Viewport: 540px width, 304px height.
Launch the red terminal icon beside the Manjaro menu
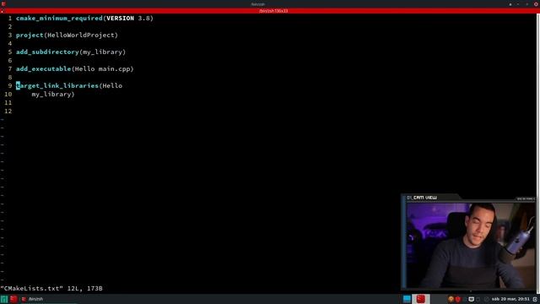click(x=13, y=299)
